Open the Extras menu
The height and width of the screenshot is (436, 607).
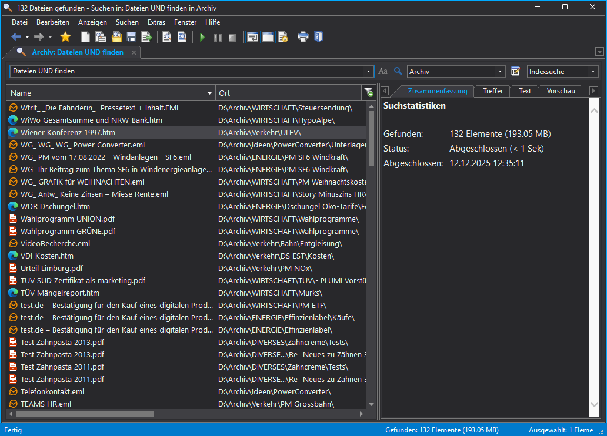[x=156, y=22]
